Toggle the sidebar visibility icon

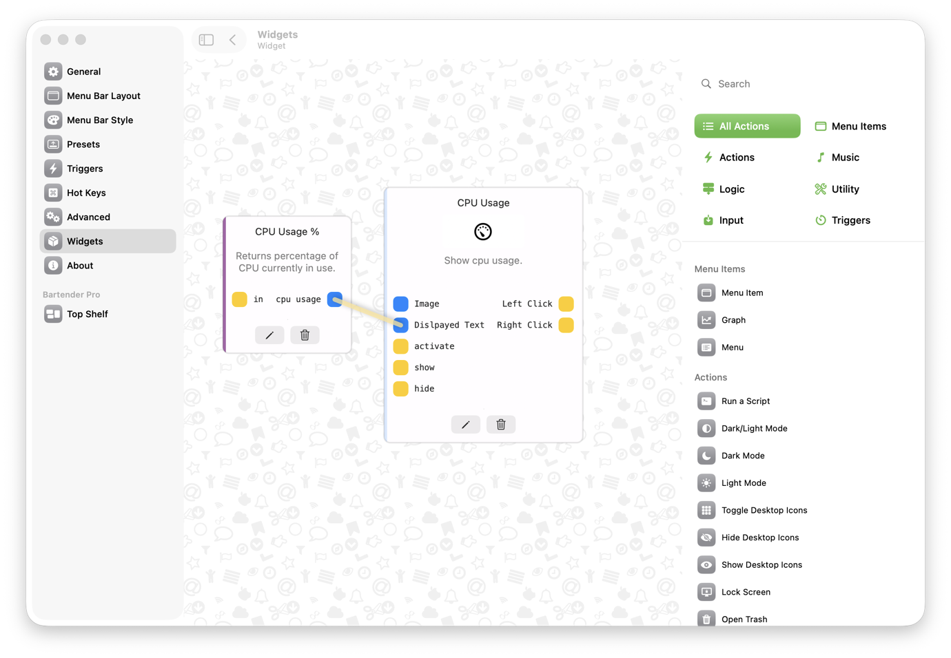206,40
